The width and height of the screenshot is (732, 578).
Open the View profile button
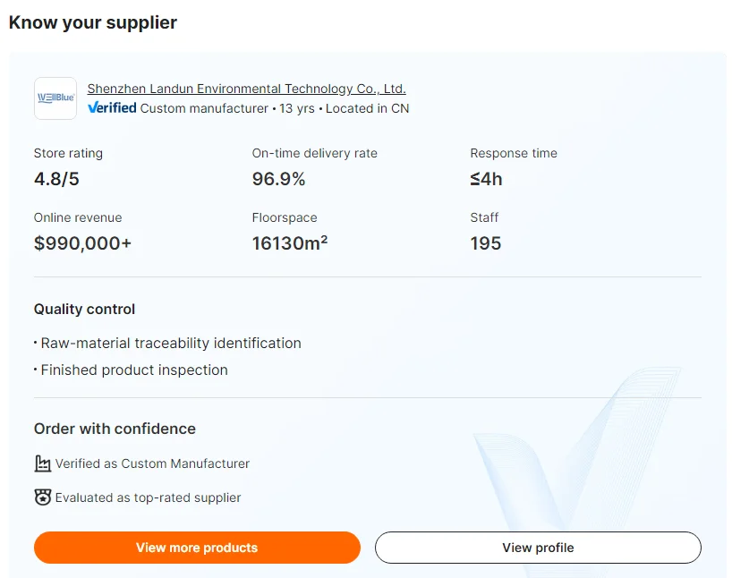pyautogui.click(x=538, y=548)
